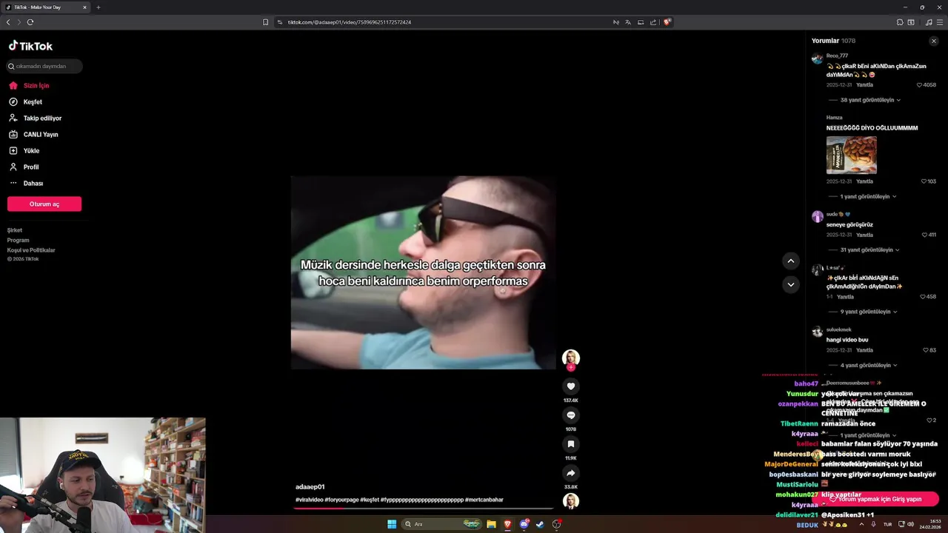Expand 31 yanıt görüntüleyin replies
The height and width of the screenshot is (533, 948).
click(869, 250)
